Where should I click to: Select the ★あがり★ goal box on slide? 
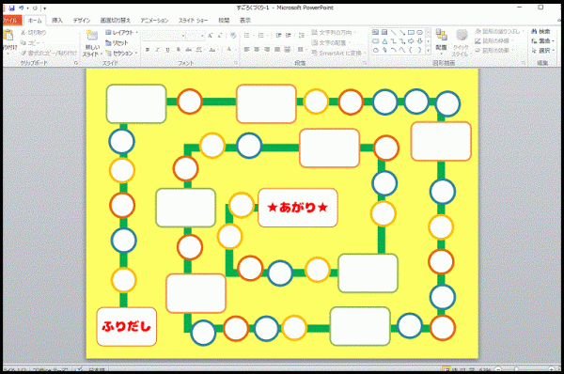pyautogui.click(x=298, y=208)
